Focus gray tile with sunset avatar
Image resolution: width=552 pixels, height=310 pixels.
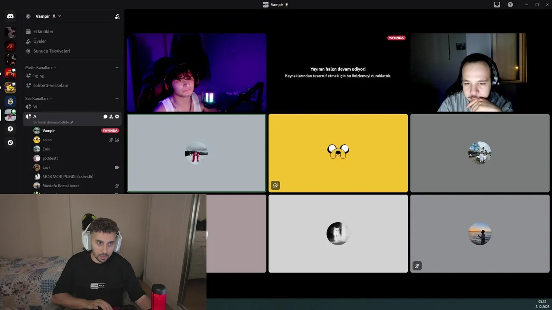(480, 234)
